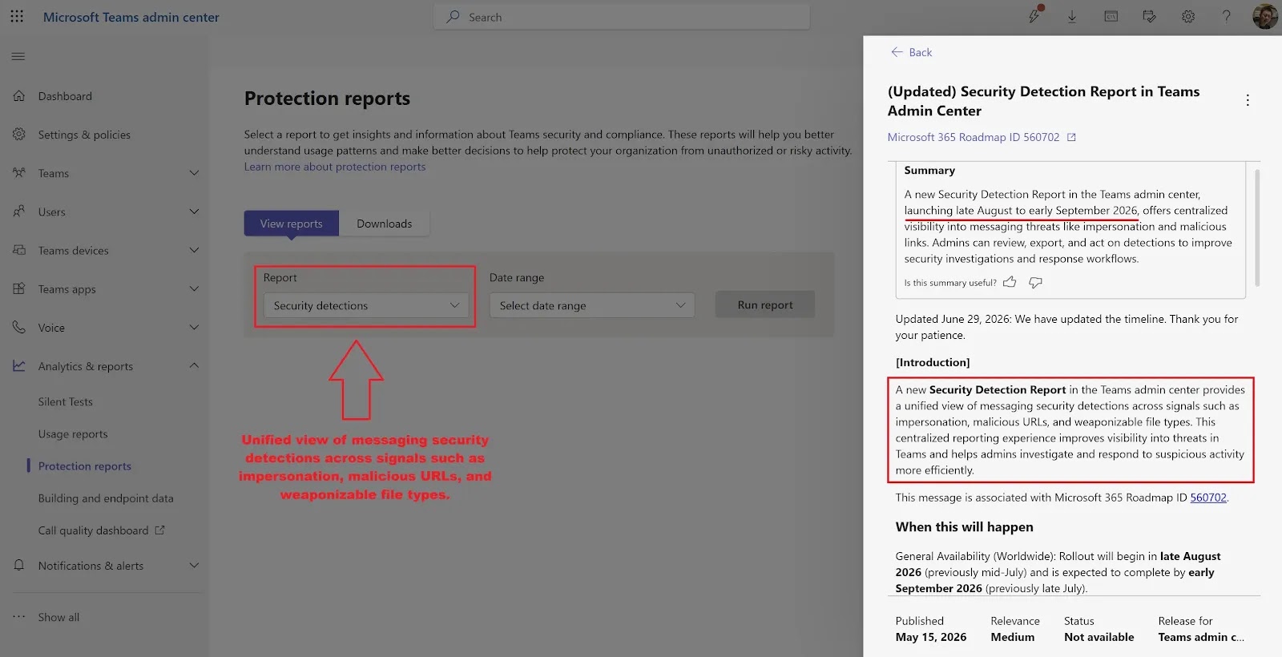Click the Notifications & alerts bell icon
Viewport: 1282px width, 657px height.
[x=19, y=565]
